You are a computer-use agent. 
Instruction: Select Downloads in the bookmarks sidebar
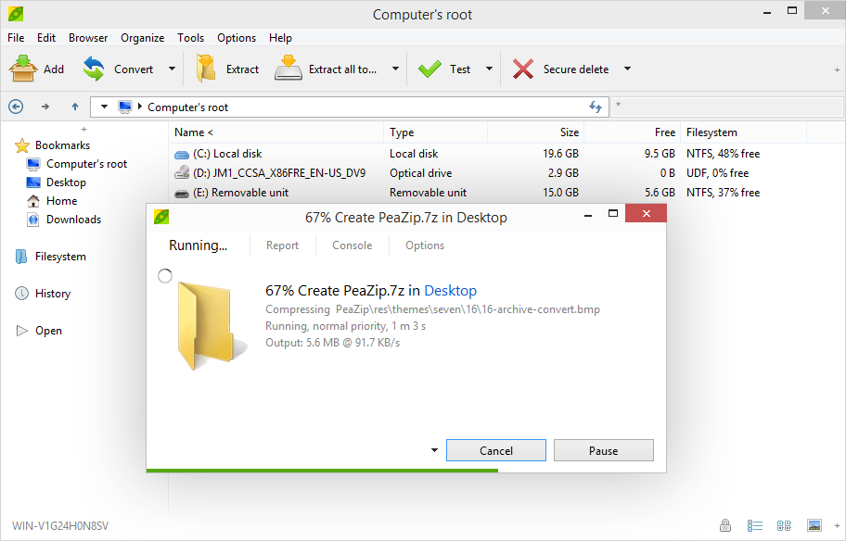coord(73,220)
